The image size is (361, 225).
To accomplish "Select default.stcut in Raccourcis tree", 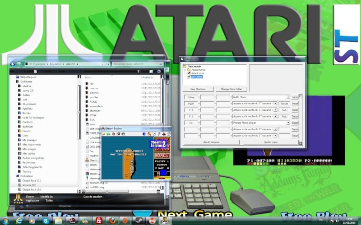I will [198, 73].
